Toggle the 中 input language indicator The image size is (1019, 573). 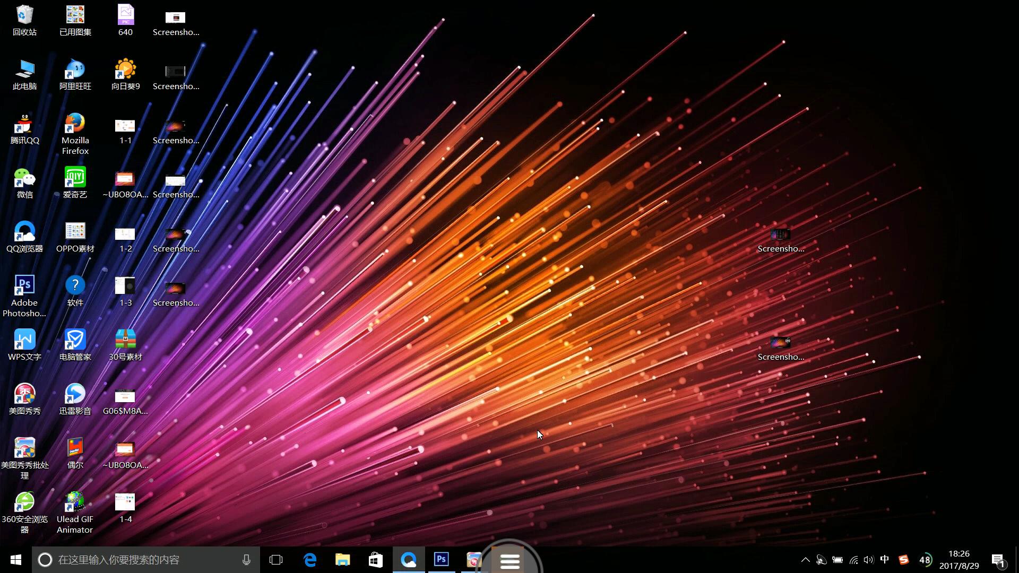pos(884,559)
